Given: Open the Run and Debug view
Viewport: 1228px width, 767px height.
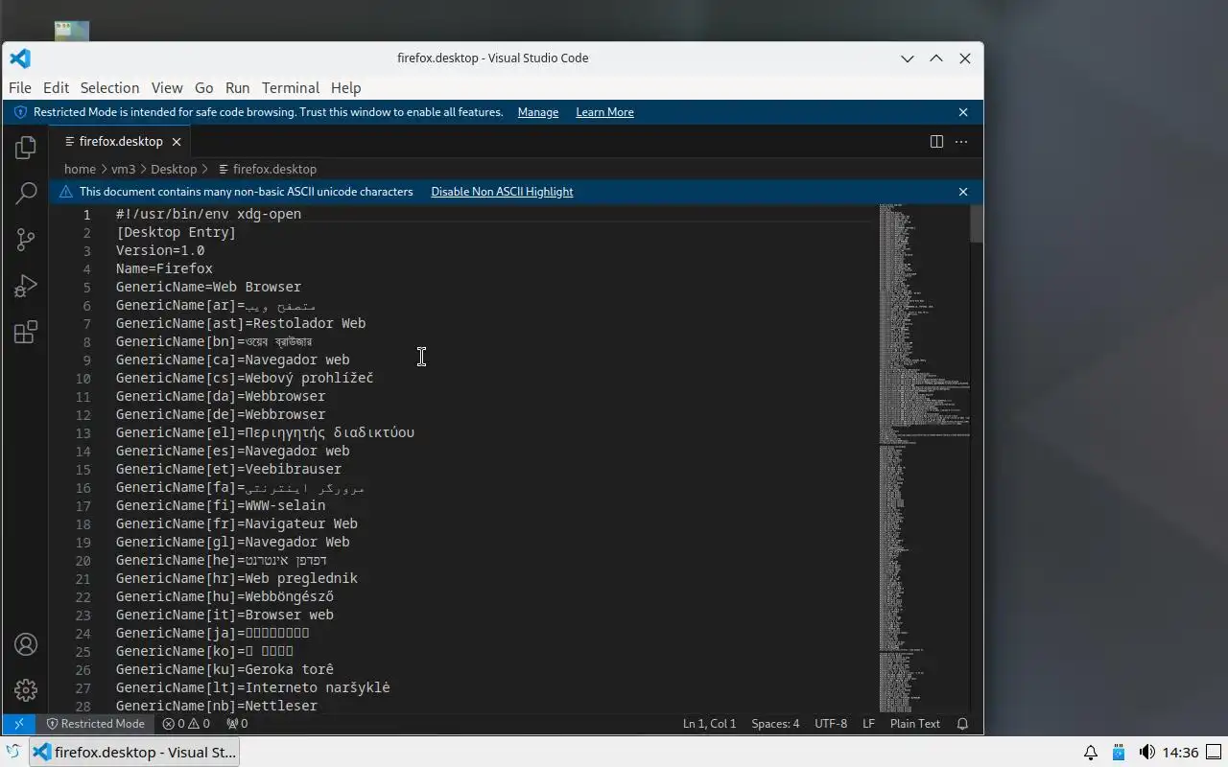Looking at the screenshot, I should 26,286.
